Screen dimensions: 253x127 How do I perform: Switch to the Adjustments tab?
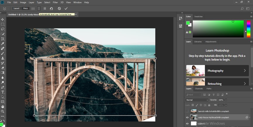click(211, 41)
